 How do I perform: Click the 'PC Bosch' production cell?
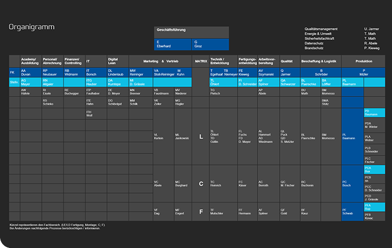coord(352,184)
